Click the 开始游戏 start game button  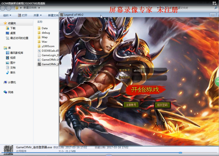(x=145, y=90)
